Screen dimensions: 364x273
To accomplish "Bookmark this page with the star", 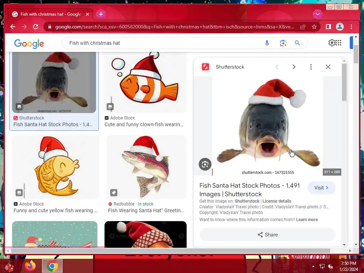I will point(314,27).
